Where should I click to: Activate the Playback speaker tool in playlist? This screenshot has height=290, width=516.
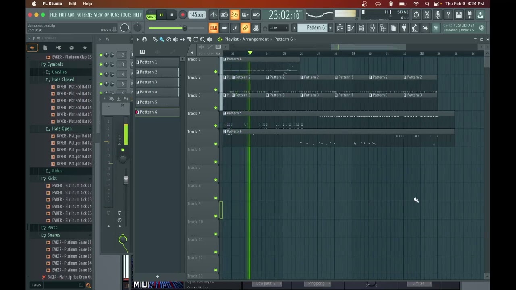[209, 39]
